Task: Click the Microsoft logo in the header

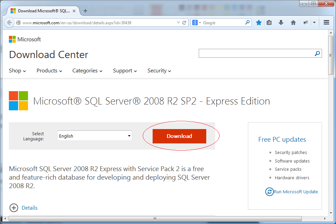Action: (x=25, y=39)
